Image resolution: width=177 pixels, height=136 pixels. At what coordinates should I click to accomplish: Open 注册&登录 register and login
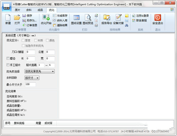tap(140, 16)
